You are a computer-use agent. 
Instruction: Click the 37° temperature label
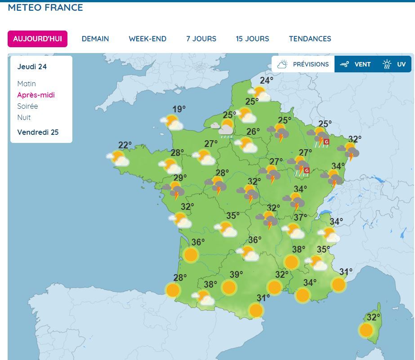point(300,218)
